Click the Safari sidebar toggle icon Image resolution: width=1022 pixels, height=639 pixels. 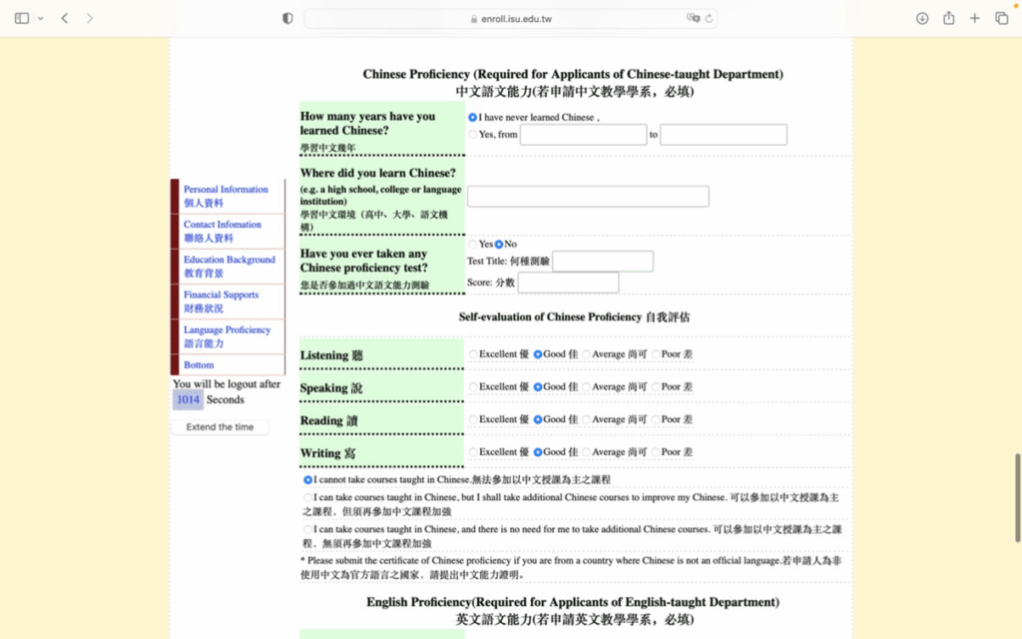(x=22, y=18)
